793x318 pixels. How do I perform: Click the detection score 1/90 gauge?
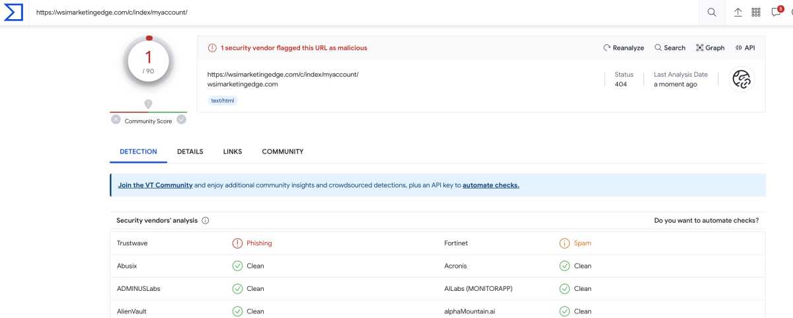click(148, 61)
